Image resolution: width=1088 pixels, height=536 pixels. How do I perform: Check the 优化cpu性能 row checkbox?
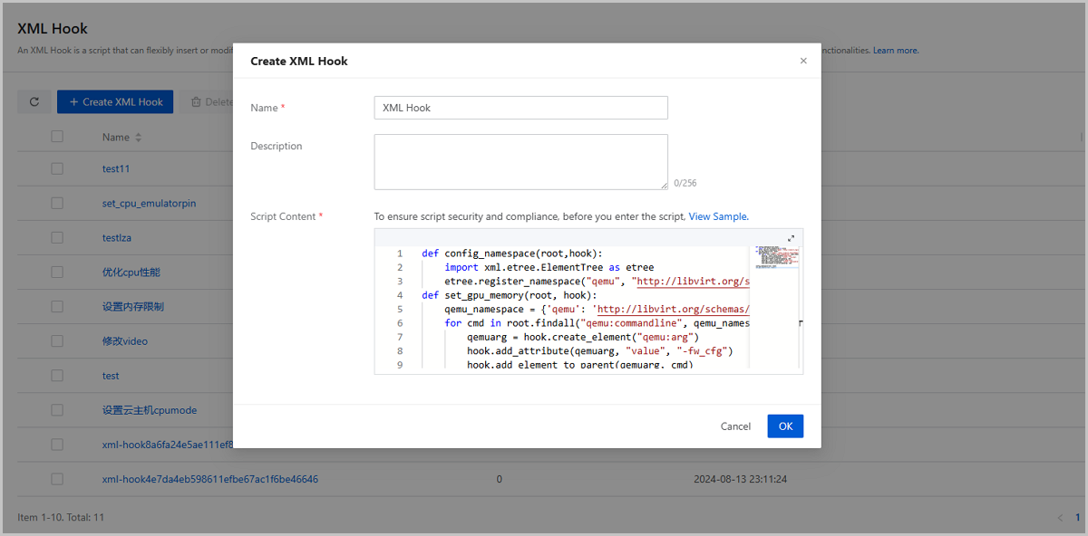tap(57, 273)
